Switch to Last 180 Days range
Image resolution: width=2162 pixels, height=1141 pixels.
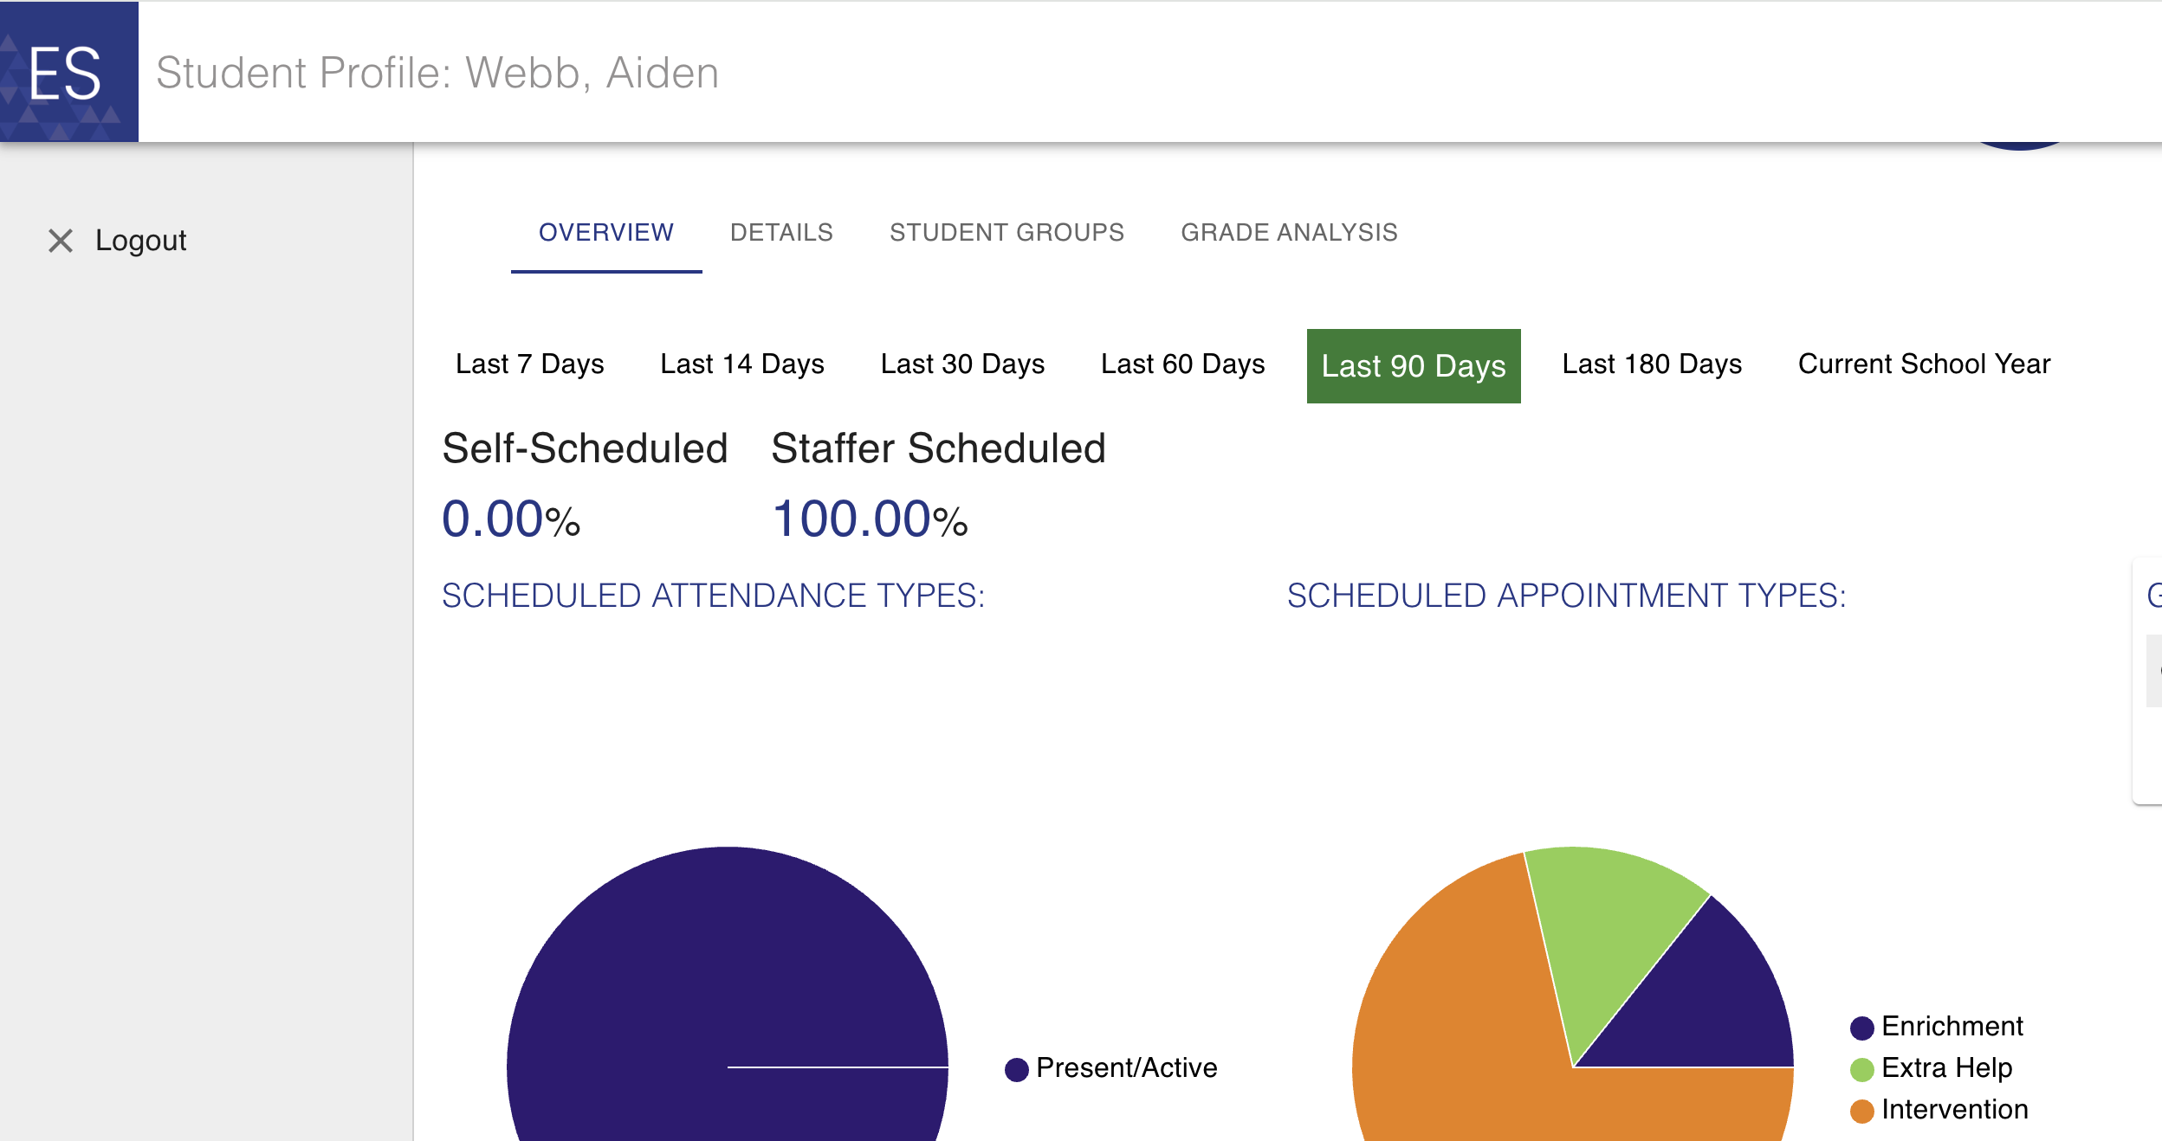click(x=1652, y=364)
